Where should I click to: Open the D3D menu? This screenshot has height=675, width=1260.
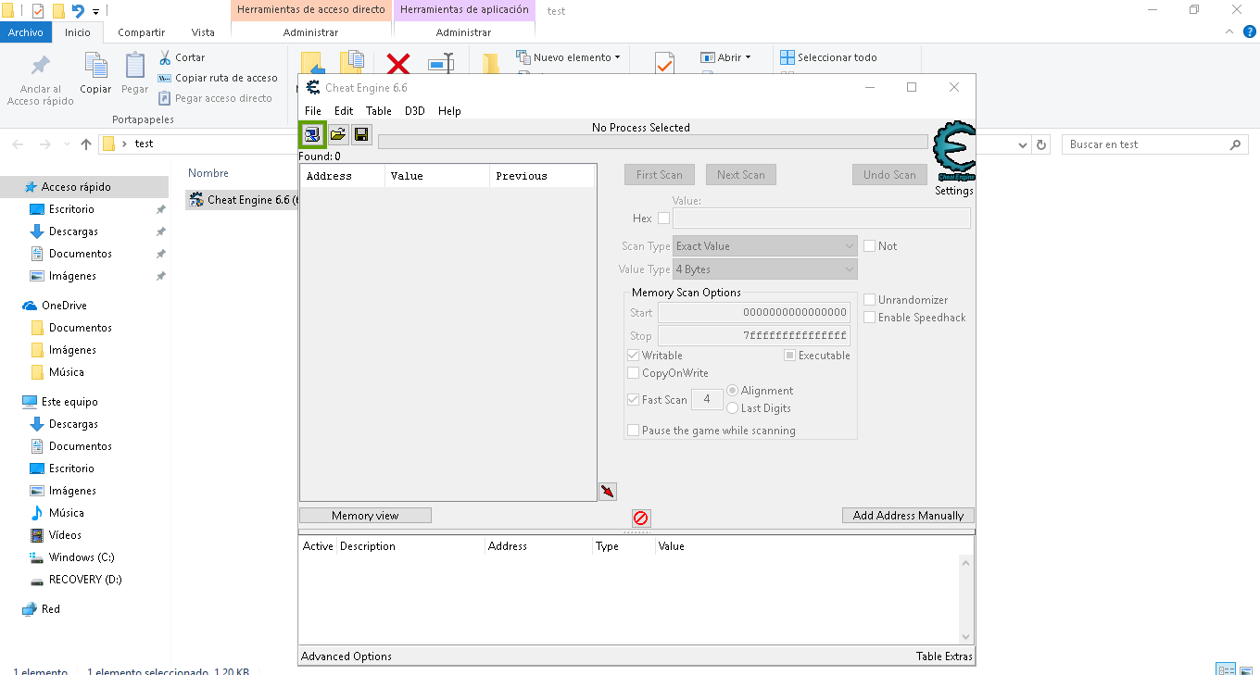(415, 111)
